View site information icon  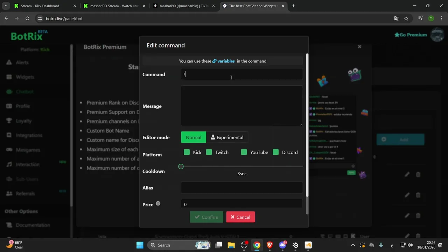40,19
